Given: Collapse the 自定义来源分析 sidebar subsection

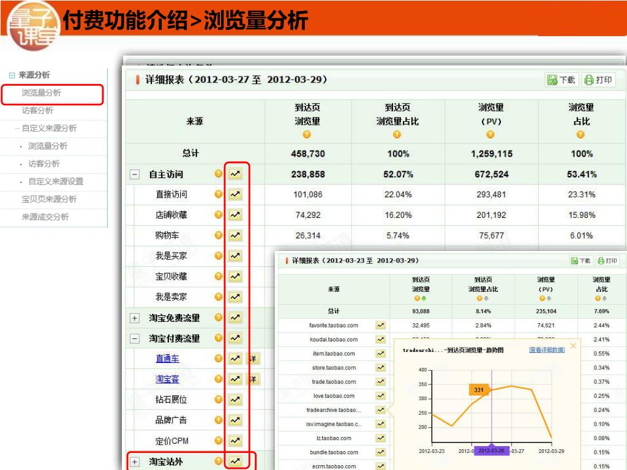Looking at the screenshot, I should [x=17, y=129].
